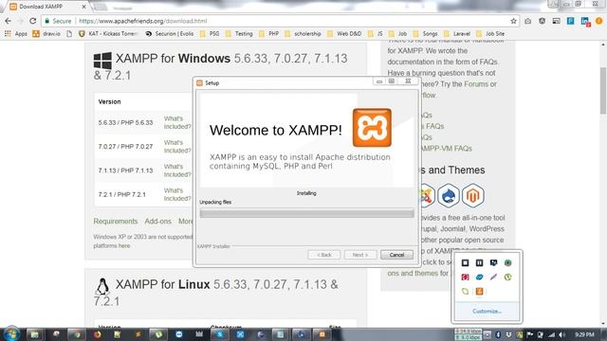Open the KAT - Kickass Torrents bookmark
This screenshot has width=607, height=341.
point(107,34)
